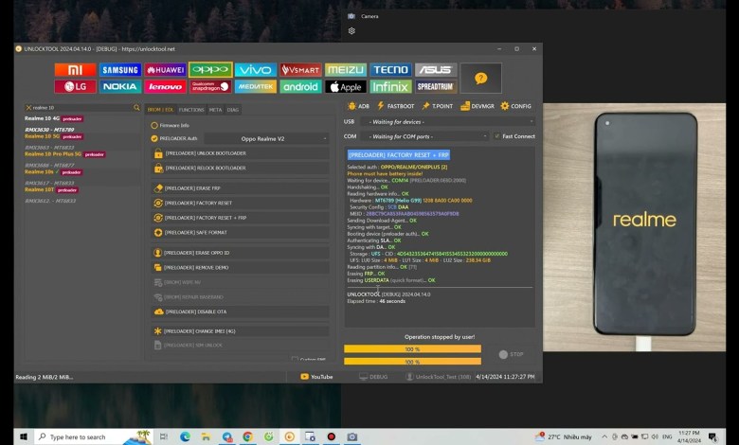Screen dimensions: 739x445
Task: Select the Qualcomm Snapdragon logo
Action: 210,87
